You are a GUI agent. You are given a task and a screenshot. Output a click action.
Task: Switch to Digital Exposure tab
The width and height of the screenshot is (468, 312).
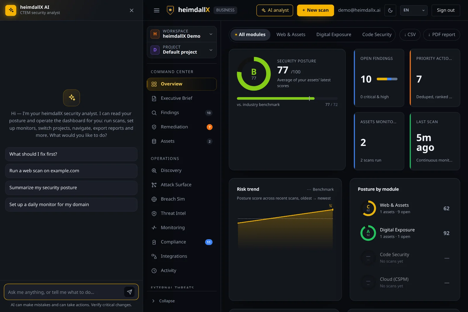(x=334, y=35)
